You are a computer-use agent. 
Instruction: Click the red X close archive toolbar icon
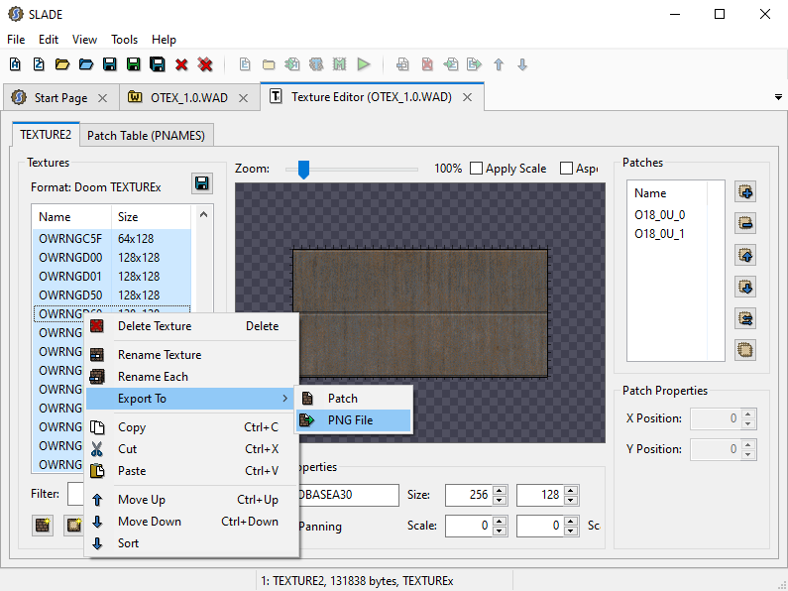click(181, 64)
